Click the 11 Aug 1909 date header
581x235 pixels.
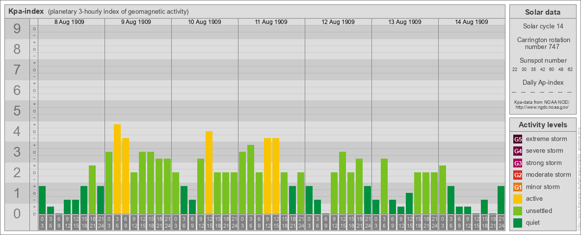[271, 22]
